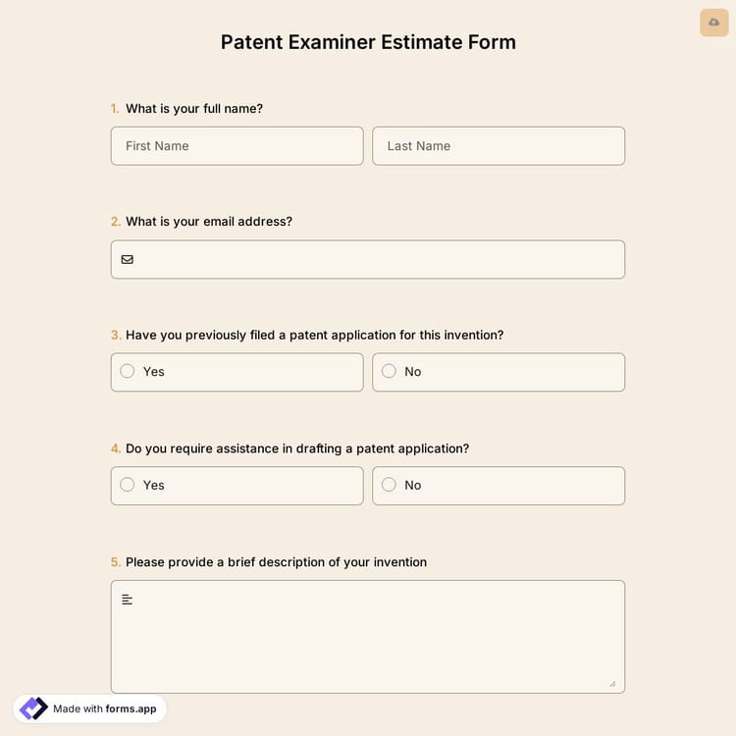Viewport: 736px width, 736px height.
Task: Click the text lines icon in the description box
Action: point(128,599)
